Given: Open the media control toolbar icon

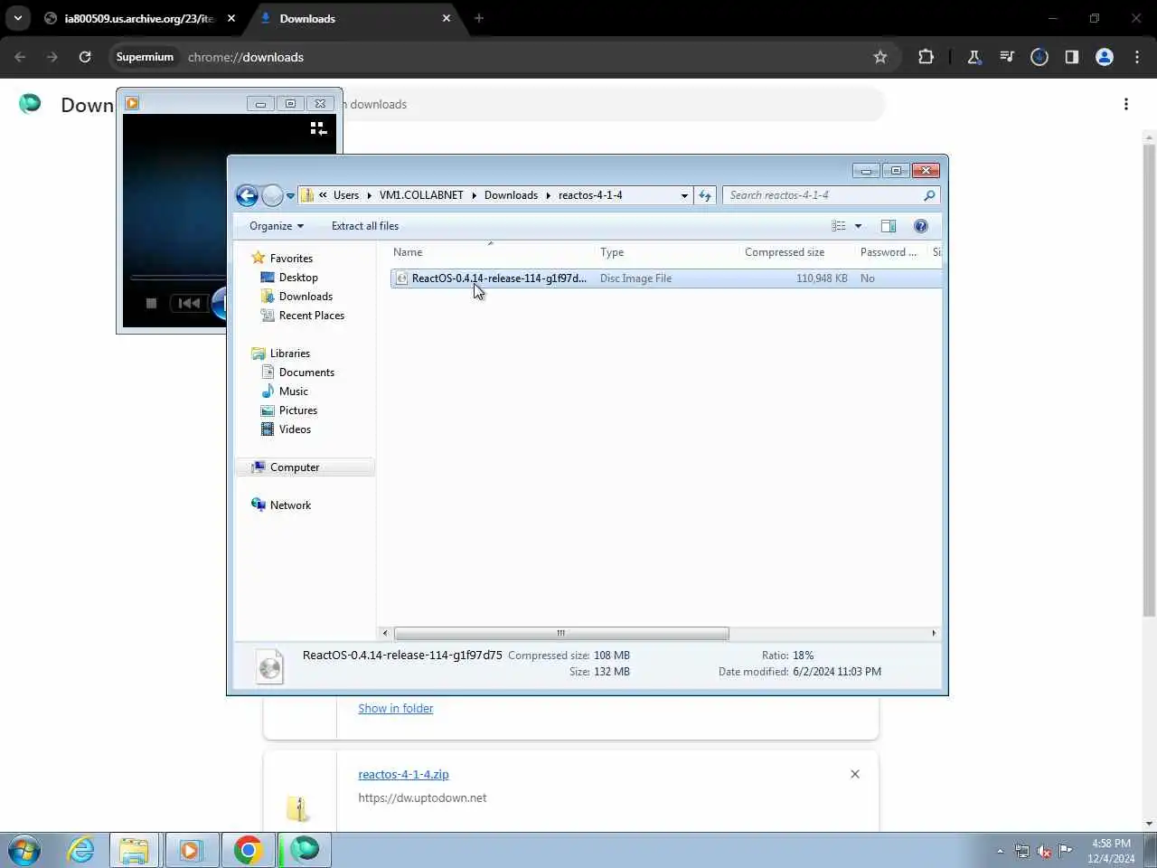Looking at the screenshot, I should pyautogui.click(x=1007, y=57).
